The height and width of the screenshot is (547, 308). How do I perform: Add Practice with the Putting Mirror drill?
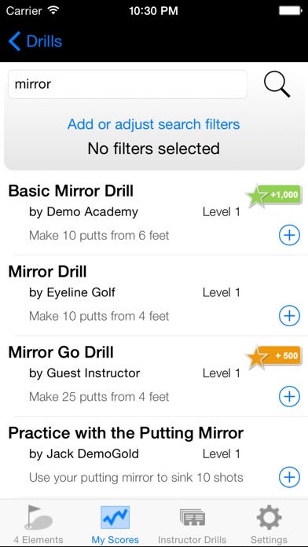(x=289, y=477)
